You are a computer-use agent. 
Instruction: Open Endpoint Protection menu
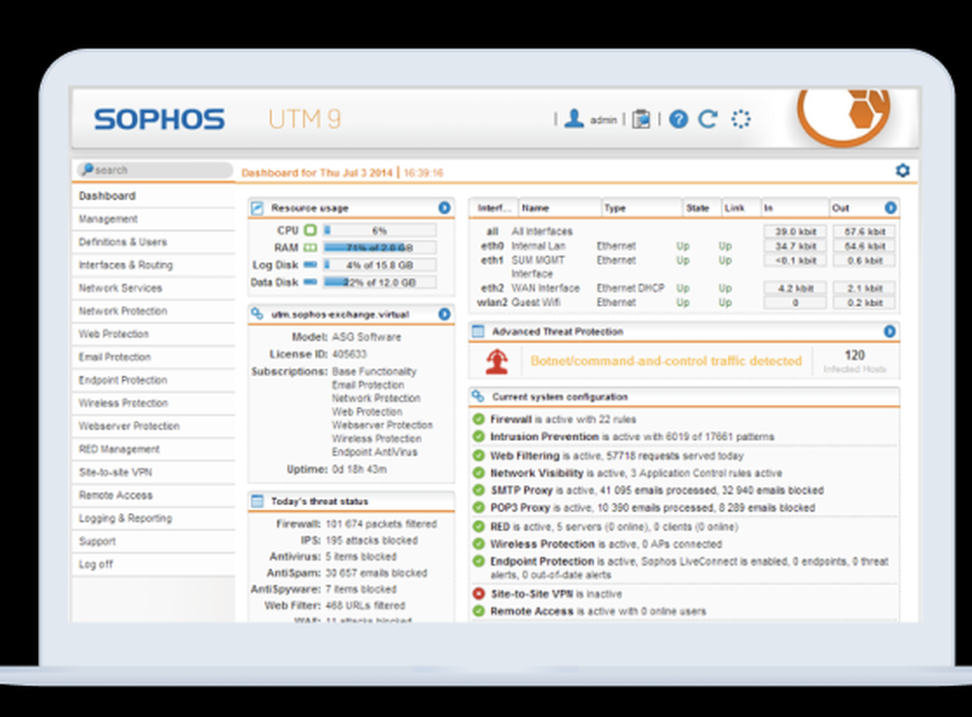(x=154, y=380)
